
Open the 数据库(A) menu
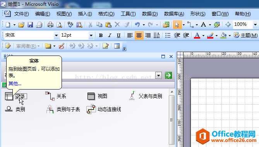174,14
